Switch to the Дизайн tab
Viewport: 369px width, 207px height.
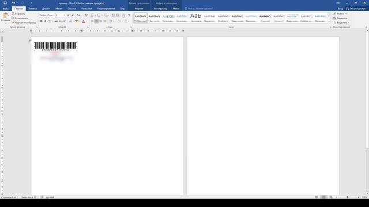[x=46, y=9]
